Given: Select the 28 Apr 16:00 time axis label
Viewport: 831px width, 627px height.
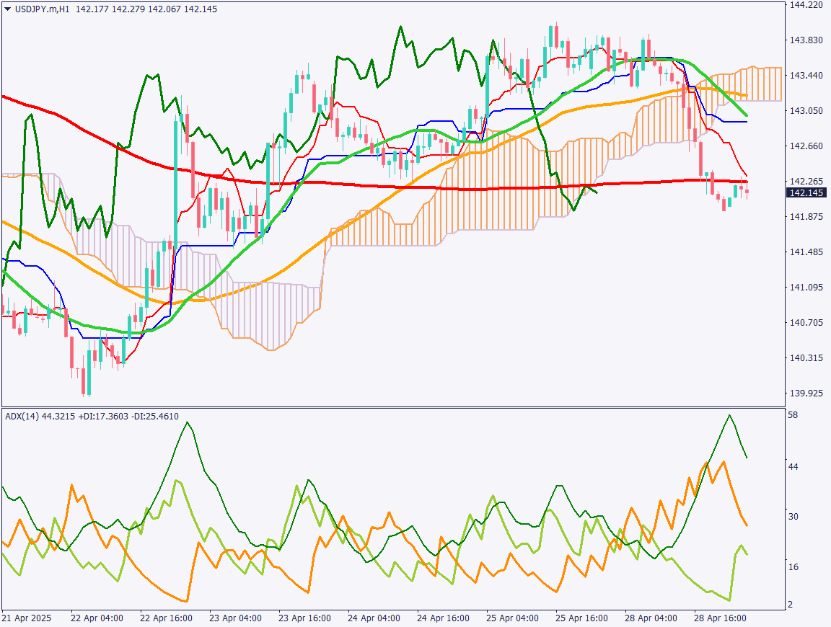Looking at the screenshot, I should tap(721, 618).
